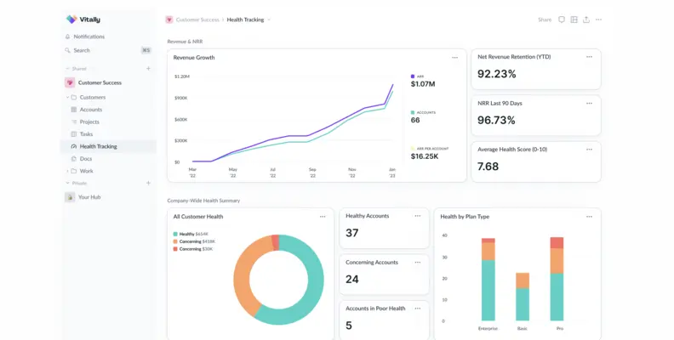
Task: Add a new item to Shared section
Action: click(x=148, y=68)
